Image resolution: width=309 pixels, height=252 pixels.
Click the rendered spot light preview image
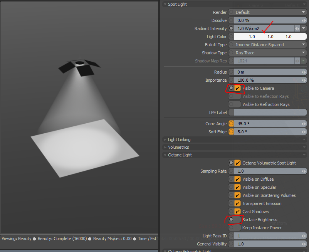pos(79,117)
